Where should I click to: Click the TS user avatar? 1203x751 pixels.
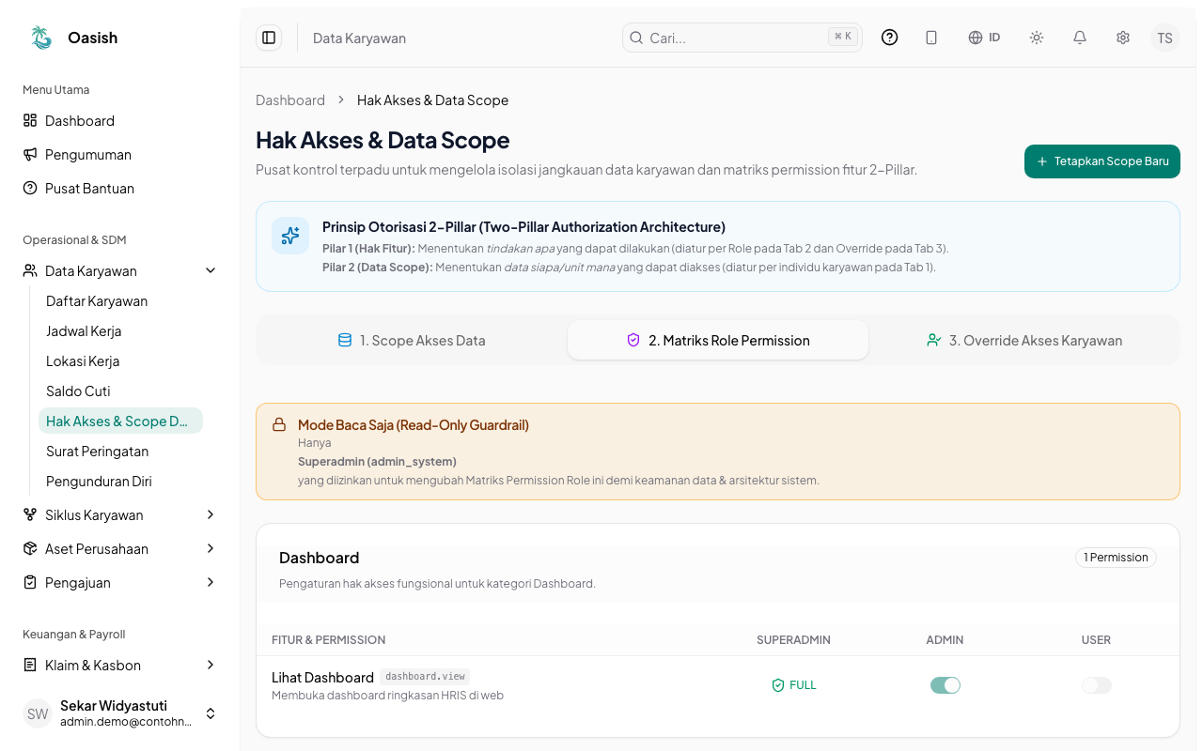[x=1165, y=38]
